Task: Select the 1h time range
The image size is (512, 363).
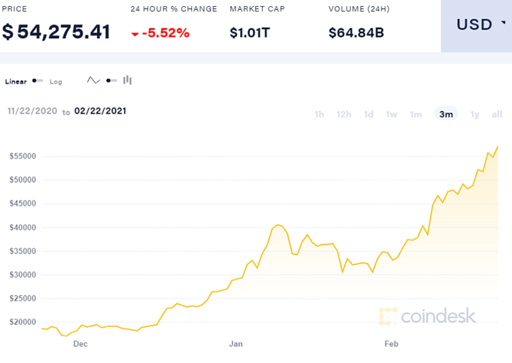Action: tap(319, 114)
